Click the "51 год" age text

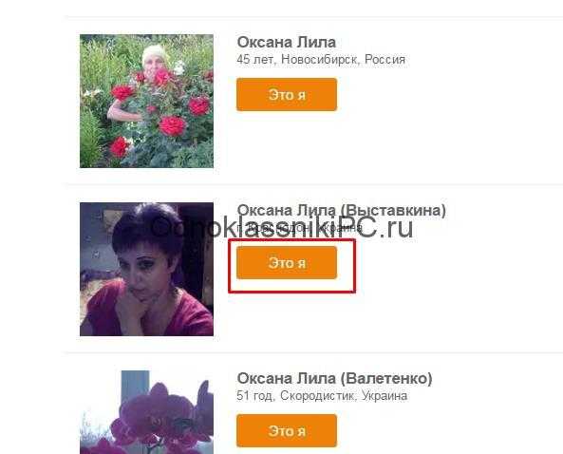pos(255,396)
